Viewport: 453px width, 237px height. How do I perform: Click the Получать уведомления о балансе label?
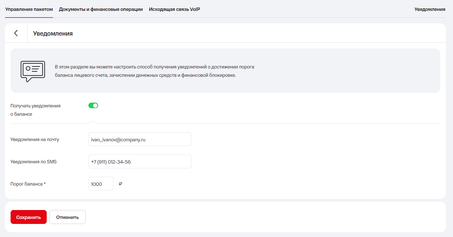[35, 110]
